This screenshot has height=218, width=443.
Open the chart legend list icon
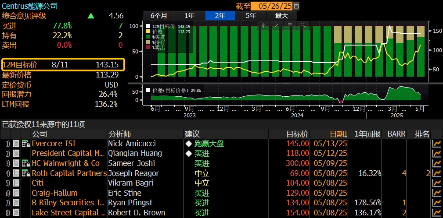[x=290, y=25]
